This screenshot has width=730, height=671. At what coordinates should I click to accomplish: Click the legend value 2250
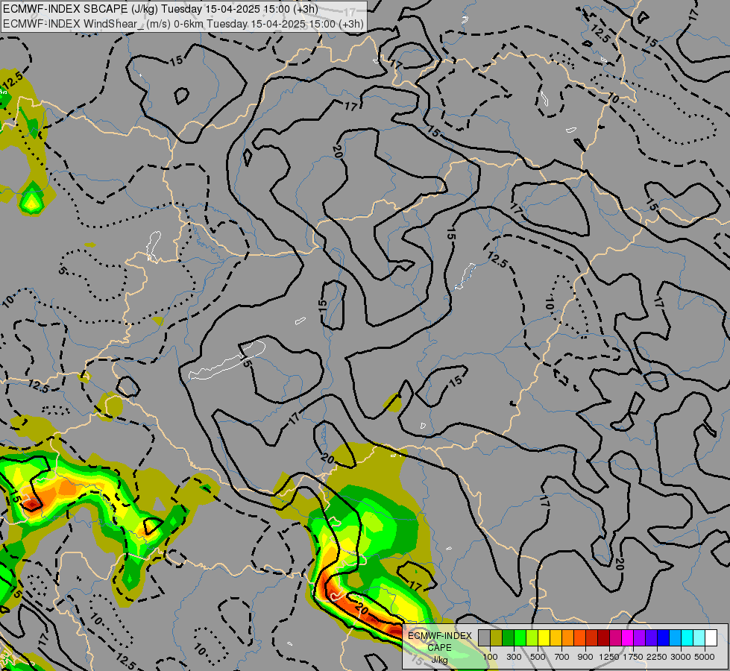[x=657, y=657]
